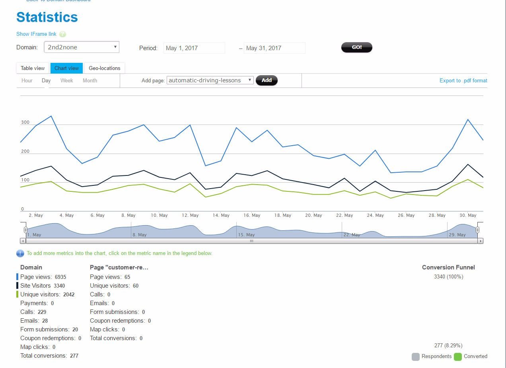Click the Add button

(267, 80)
